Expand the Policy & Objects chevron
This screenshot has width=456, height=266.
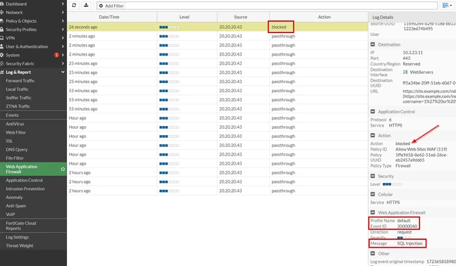tap(63, 21)
